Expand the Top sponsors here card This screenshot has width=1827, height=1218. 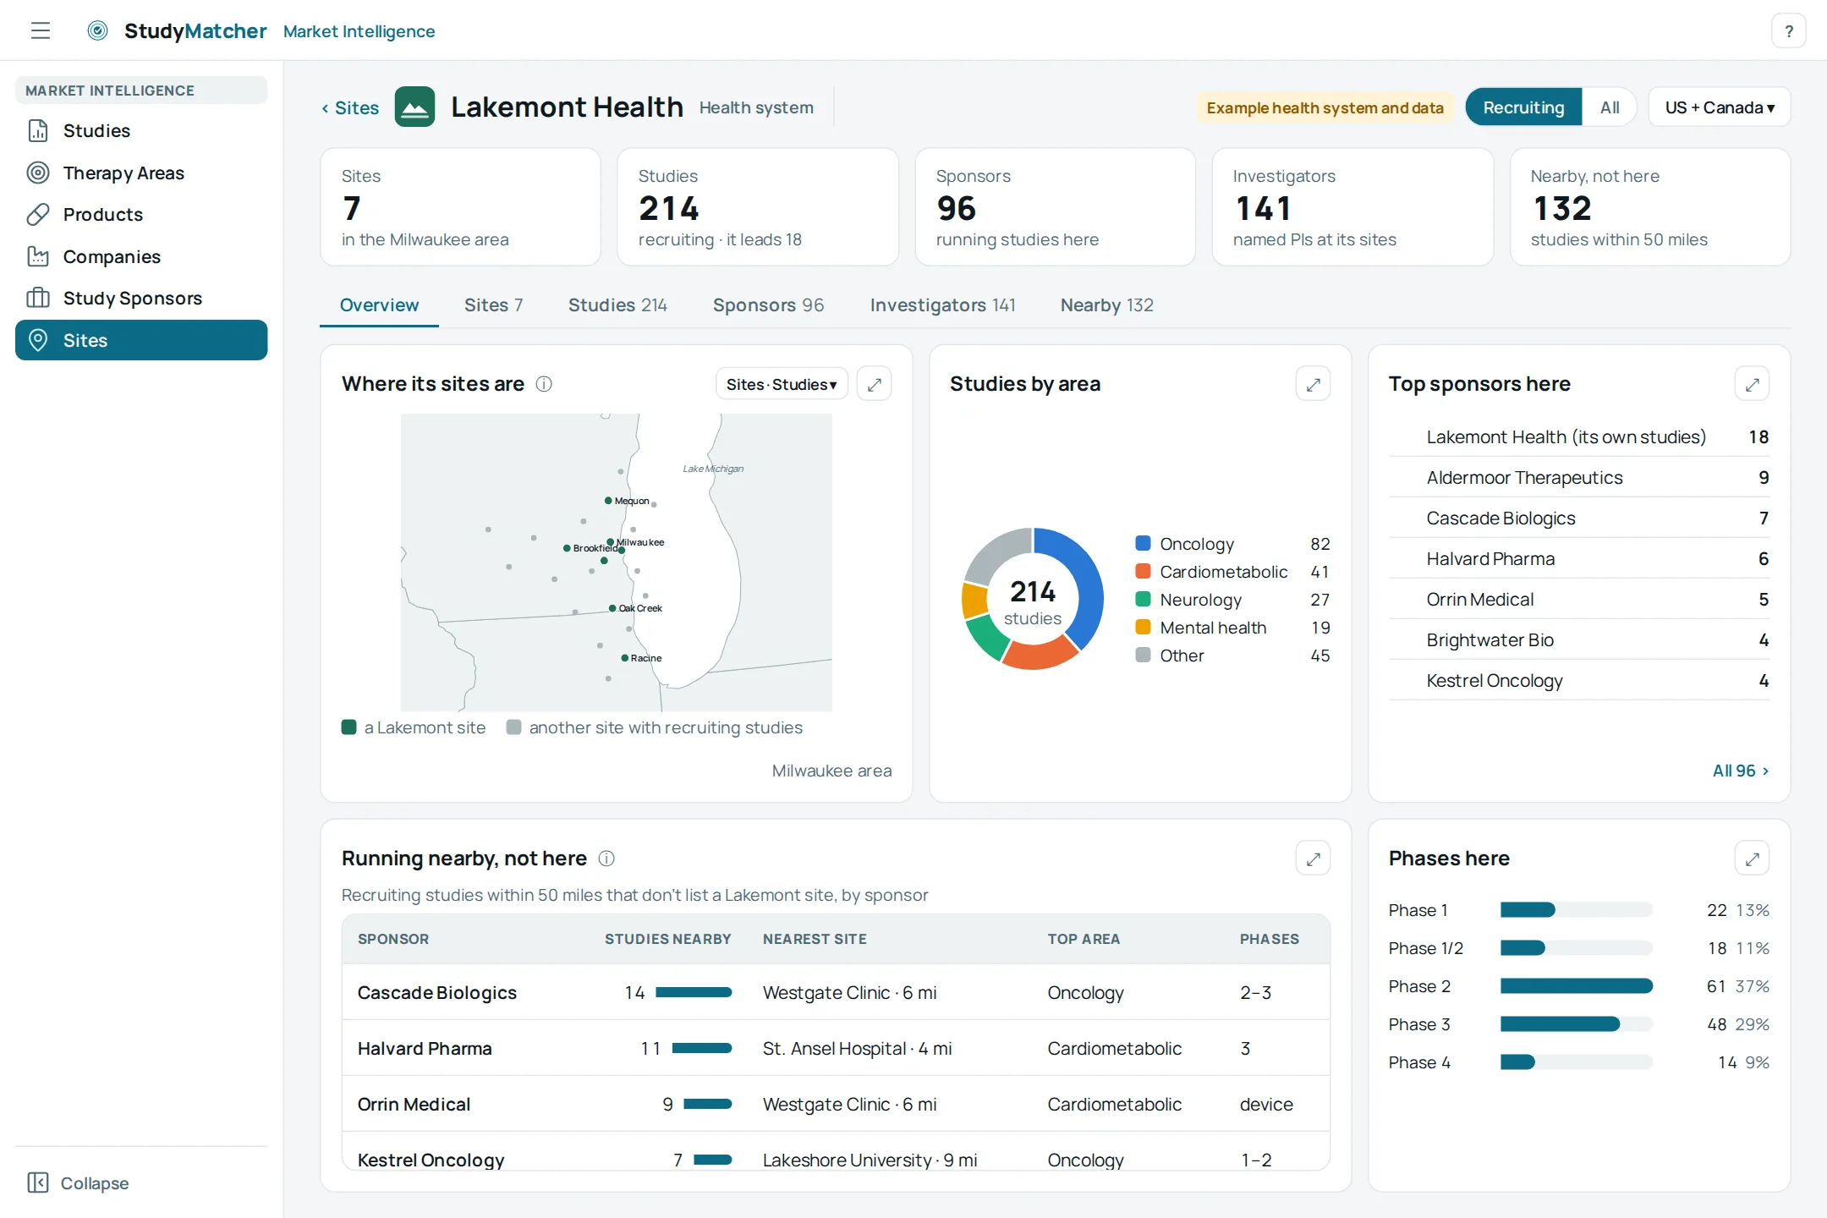[x=1752, y=385]
